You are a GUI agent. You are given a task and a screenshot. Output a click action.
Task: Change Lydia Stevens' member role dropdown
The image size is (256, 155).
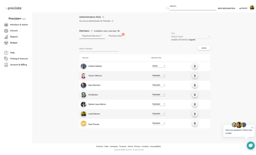point(159,113)
